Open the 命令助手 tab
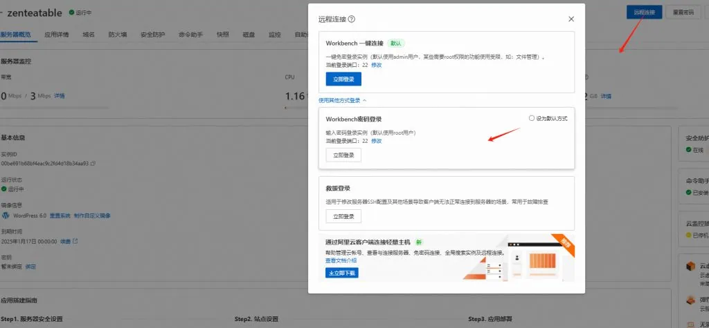Image resolution: width=709 pixels, height=328 pixels. [190, 35]
